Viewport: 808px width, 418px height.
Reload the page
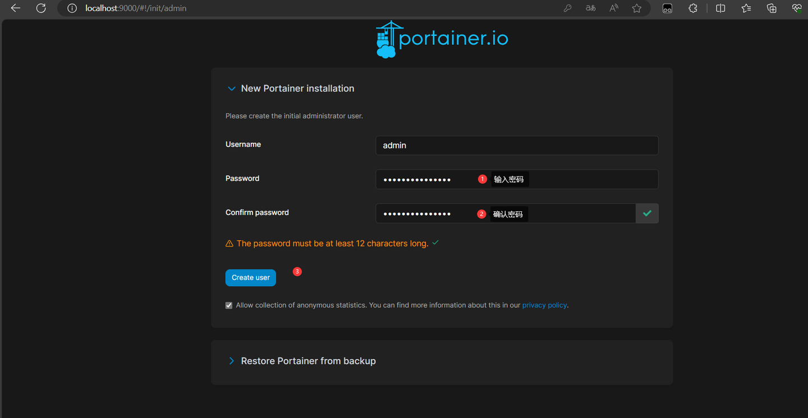(40, 8)
